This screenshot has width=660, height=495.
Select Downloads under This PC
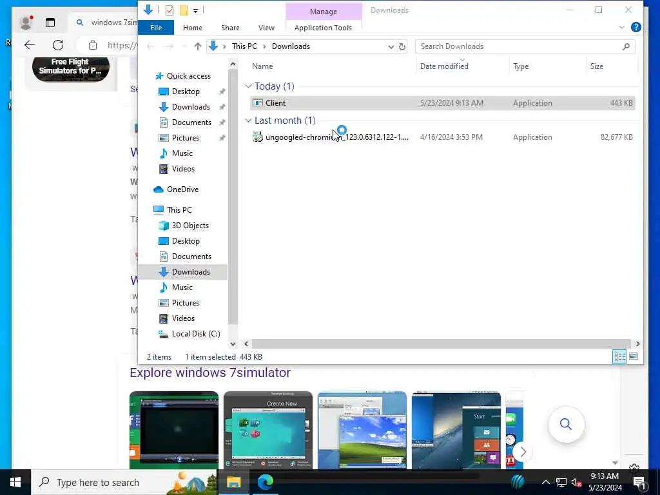182,272
